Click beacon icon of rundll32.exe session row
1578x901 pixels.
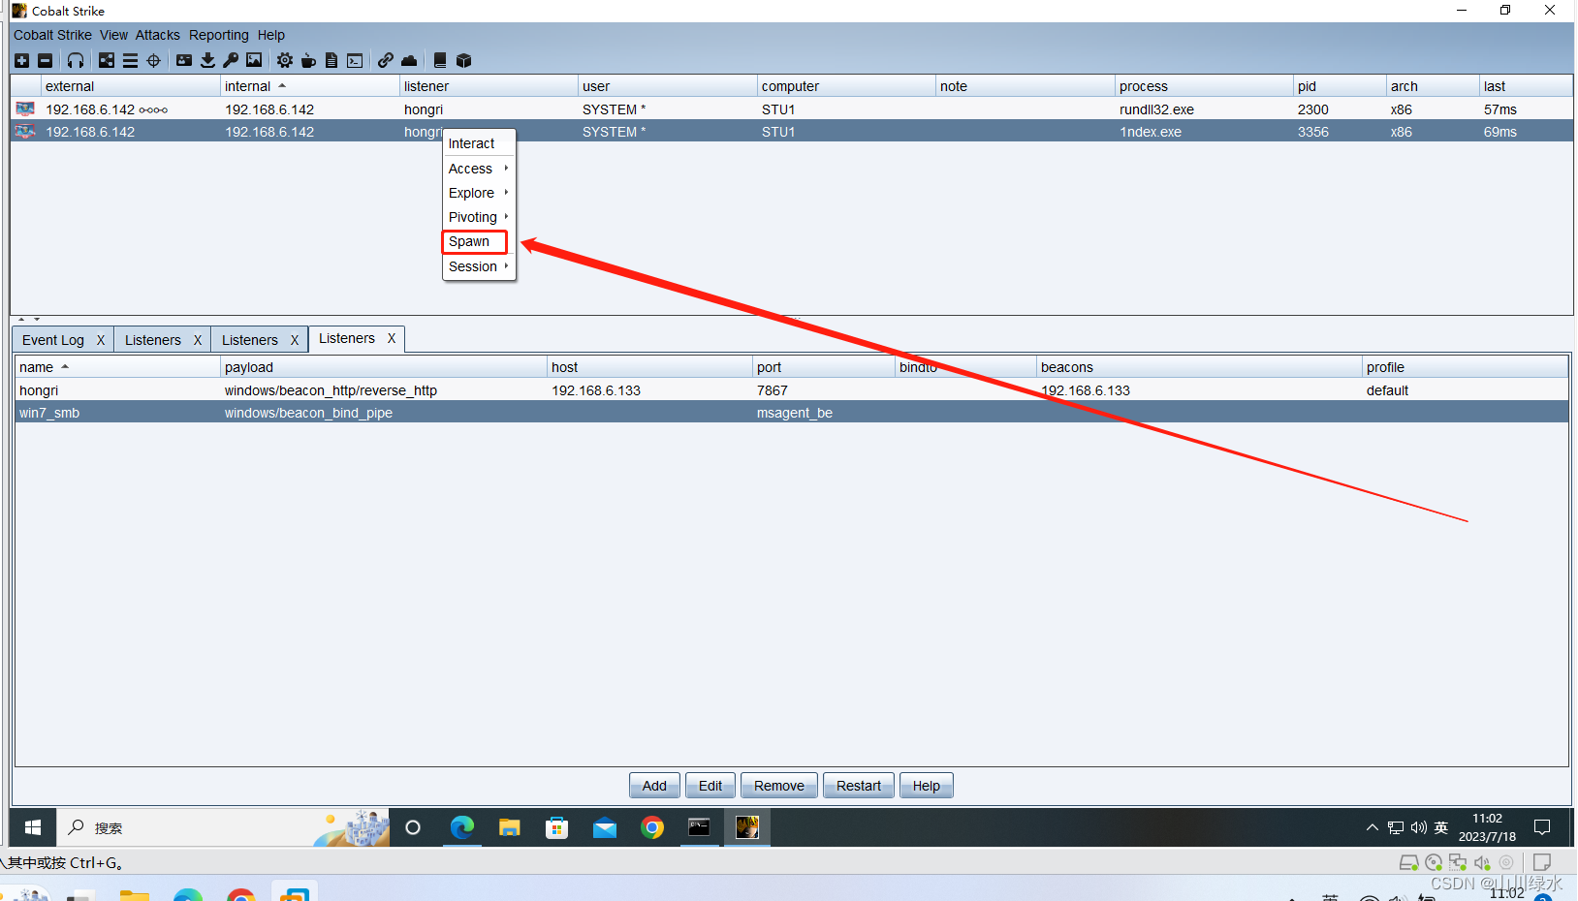[x=25, y=109]
